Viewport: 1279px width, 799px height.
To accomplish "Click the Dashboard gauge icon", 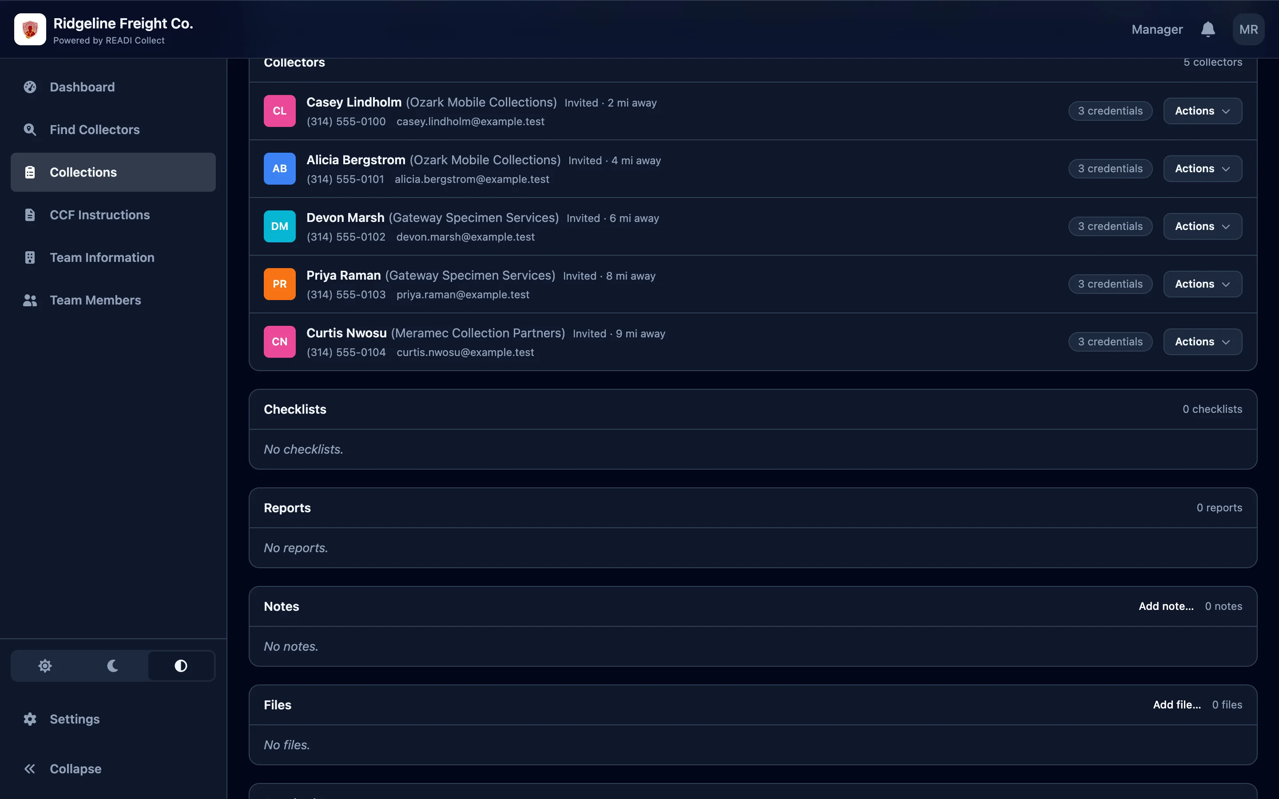I will pyautogui.click(x=30, y=87).
